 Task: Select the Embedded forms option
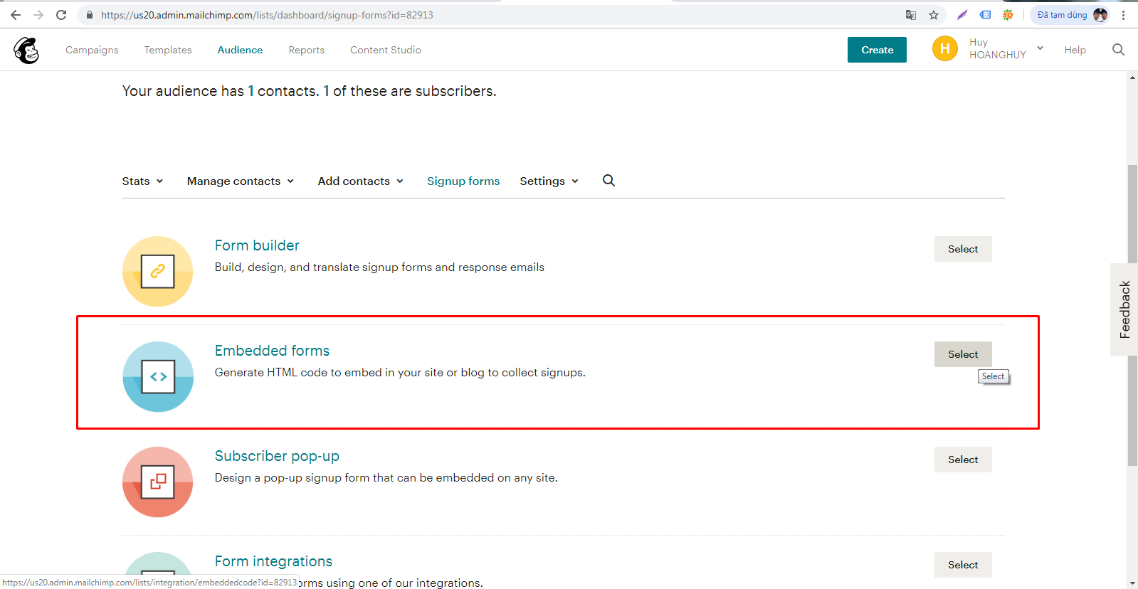(x=963, y=354)
